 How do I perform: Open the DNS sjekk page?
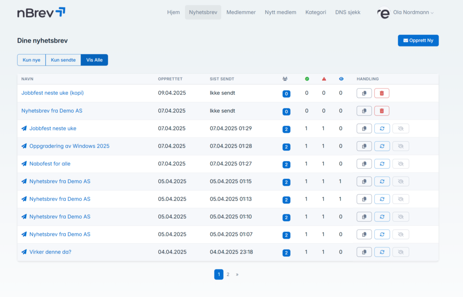coord(348,13)
